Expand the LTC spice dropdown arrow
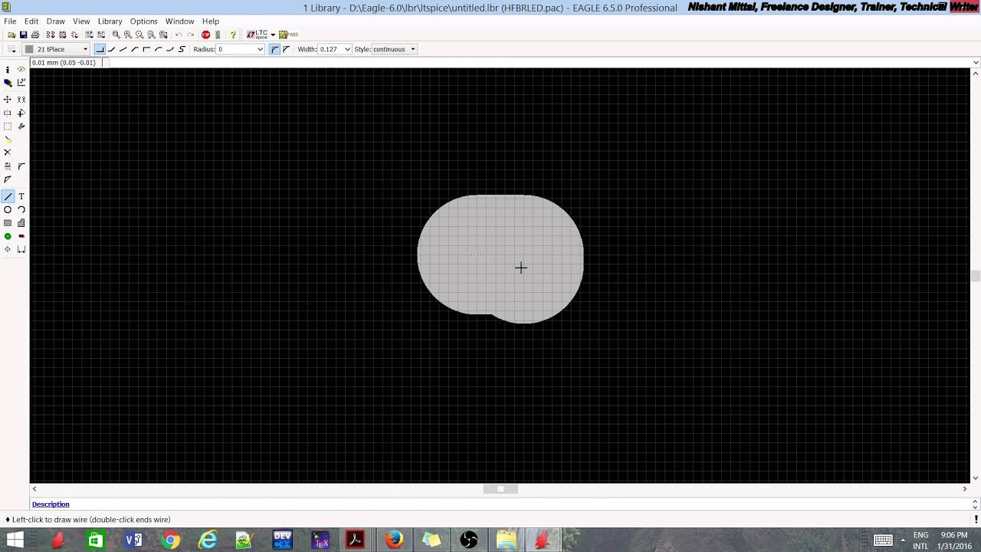 tap(273, 34)
